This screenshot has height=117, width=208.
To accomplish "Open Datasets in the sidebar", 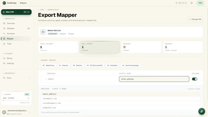I will coord(16,29).
